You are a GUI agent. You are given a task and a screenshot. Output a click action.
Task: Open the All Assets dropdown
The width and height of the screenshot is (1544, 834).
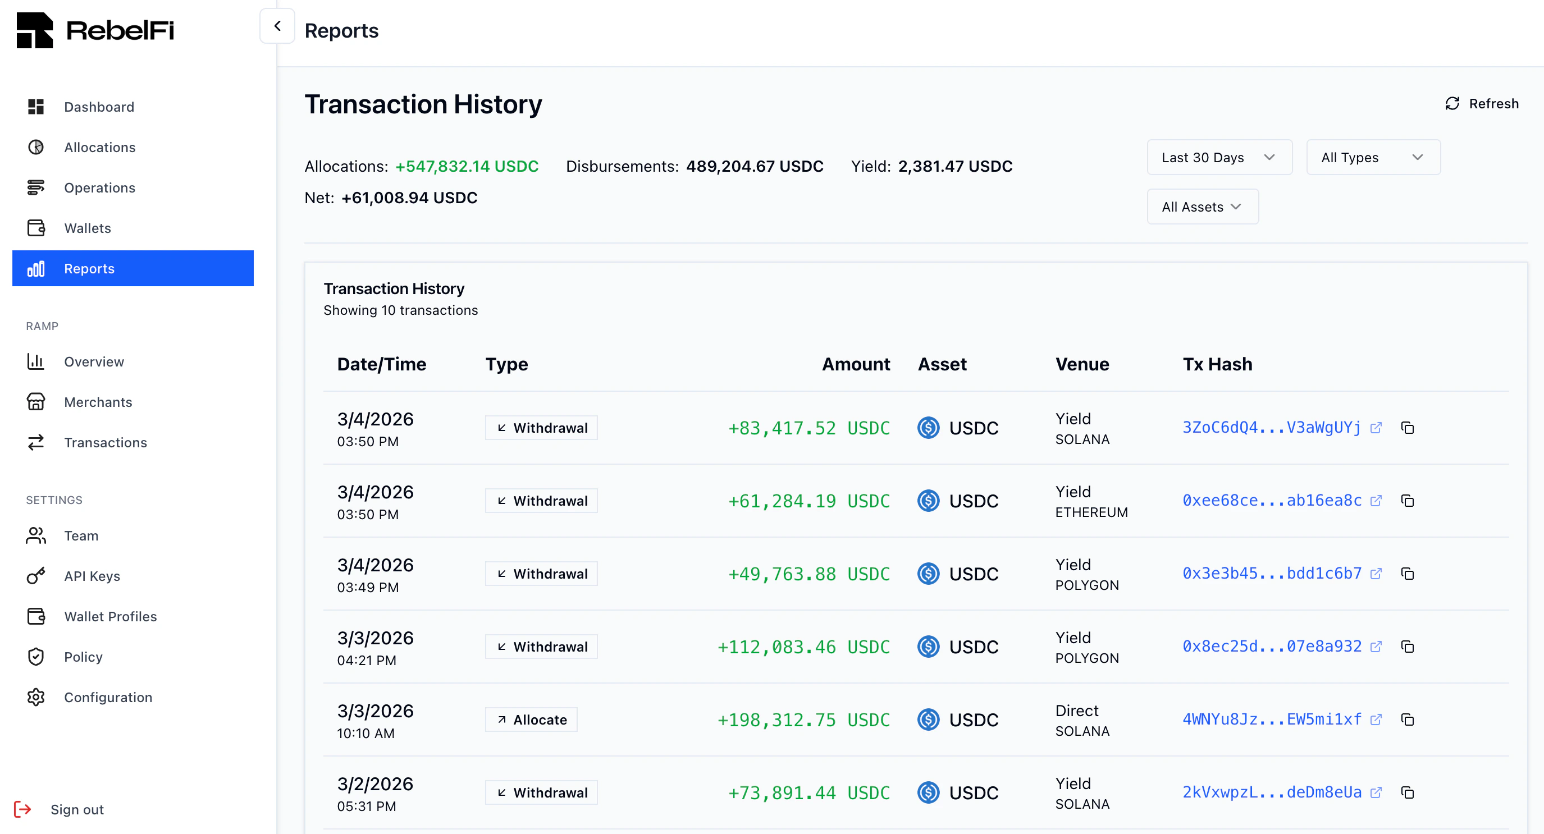coord(1202,206)
